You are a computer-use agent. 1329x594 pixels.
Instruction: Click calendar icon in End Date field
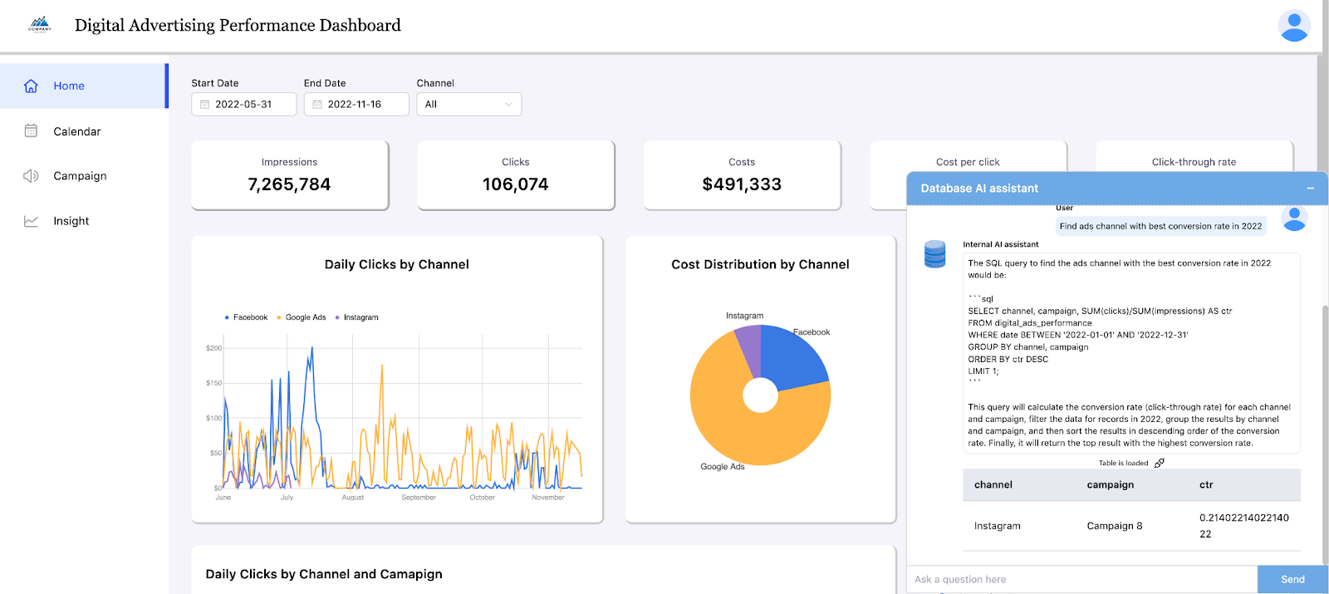317,105
